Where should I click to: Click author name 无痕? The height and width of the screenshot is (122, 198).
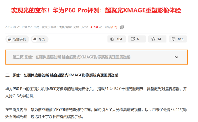pyautogui.click(x=62, y=27)
